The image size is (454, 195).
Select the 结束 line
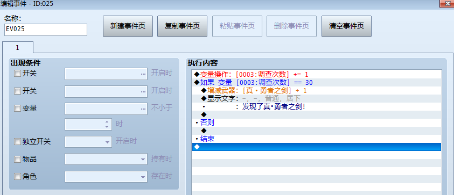[x=317, y=139]
